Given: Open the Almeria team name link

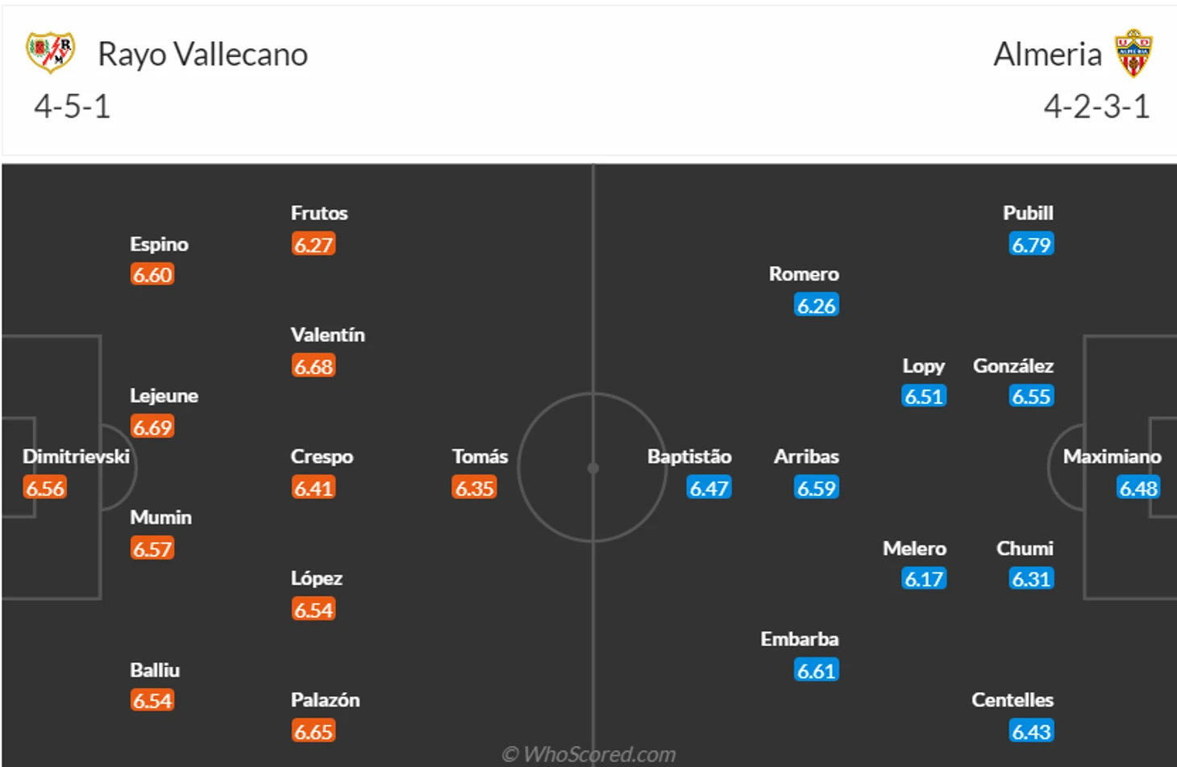Looking at the screenshot, I should pyautogui.click(x=1047, y=55).
